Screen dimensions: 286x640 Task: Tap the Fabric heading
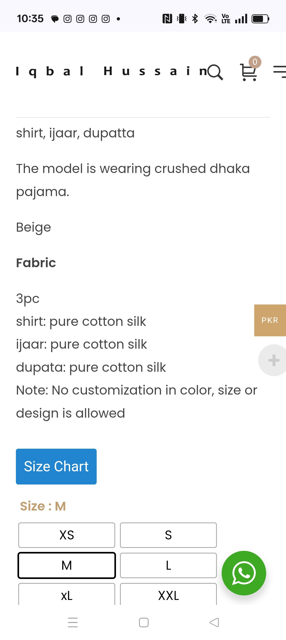(36, 263)
